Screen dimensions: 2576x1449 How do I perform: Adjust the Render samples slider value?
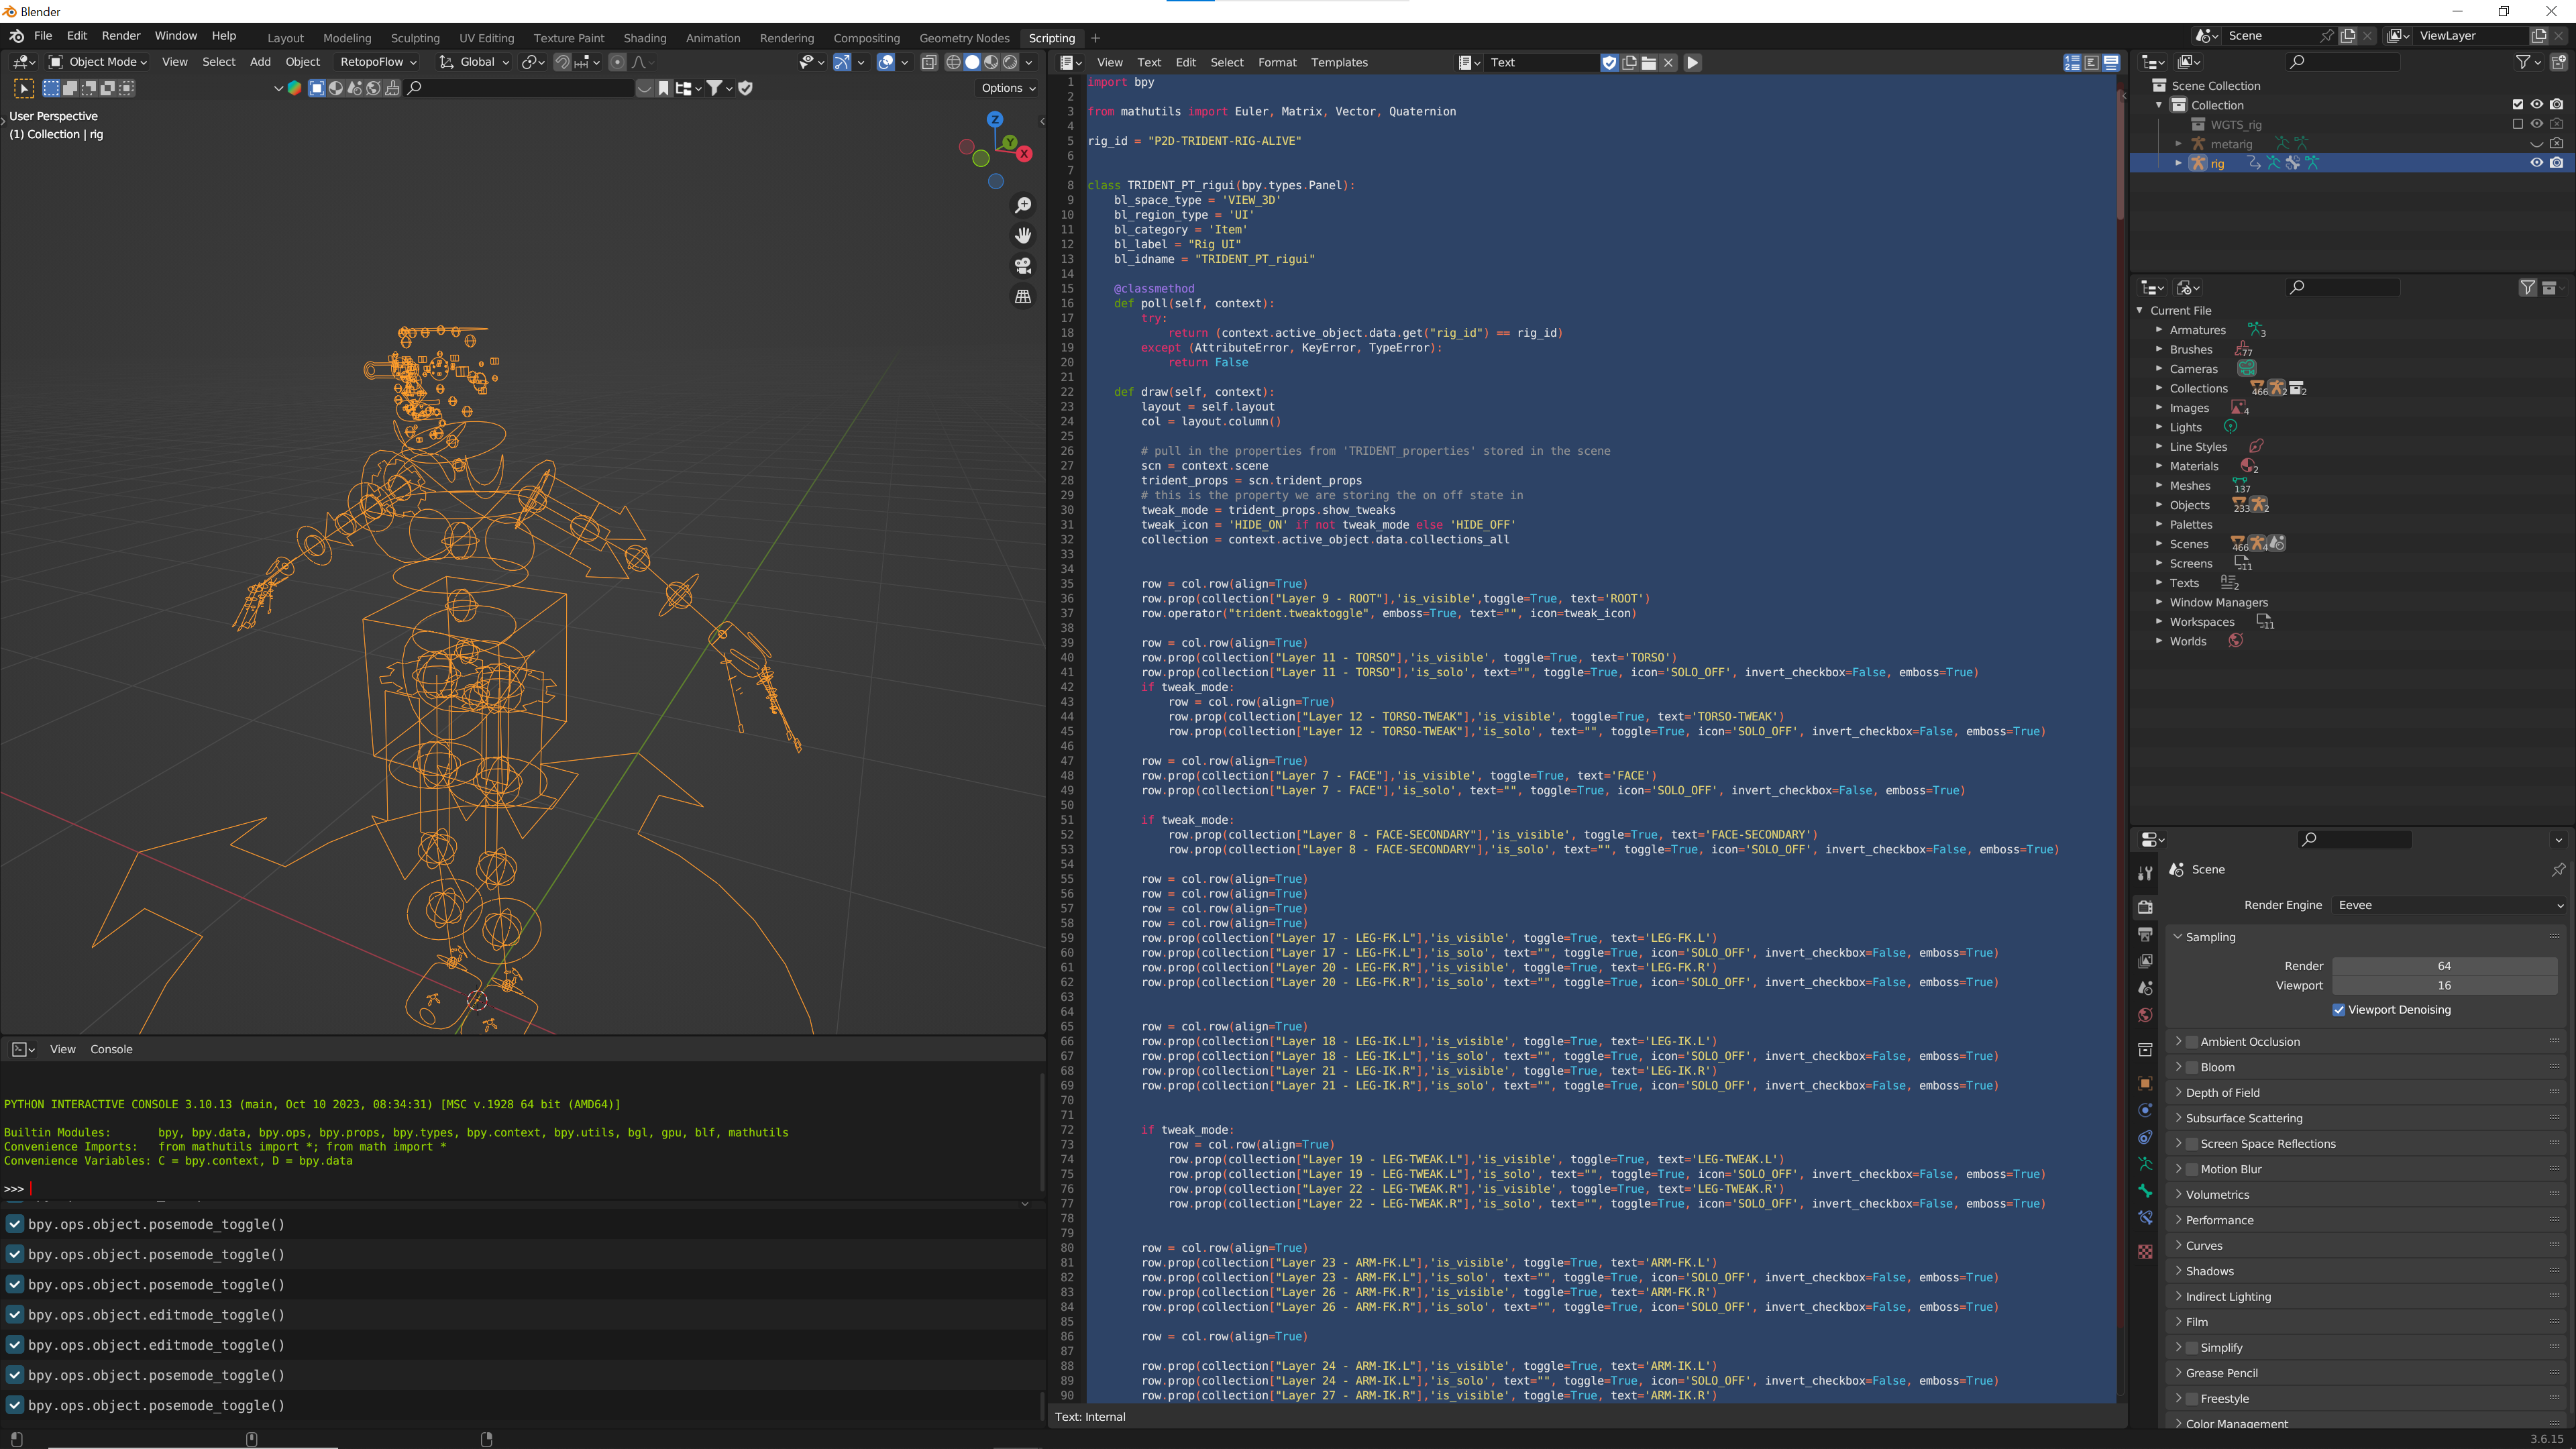click(x=2444, y=966)
